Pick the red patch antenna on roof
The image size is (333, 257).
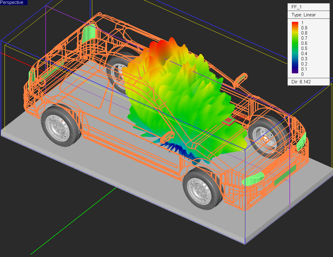pos(230,122)
